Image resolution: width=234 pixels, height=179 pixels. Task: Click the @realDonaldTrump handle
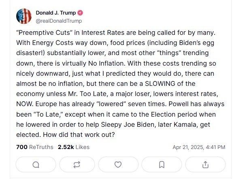[59, 21]
